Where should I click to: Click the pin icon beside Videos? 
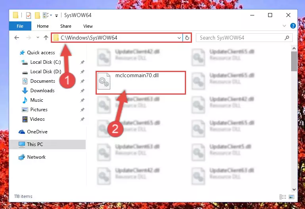82,119
